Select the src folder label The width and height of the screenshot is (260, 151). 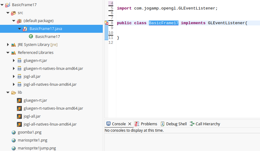[20, 13]
